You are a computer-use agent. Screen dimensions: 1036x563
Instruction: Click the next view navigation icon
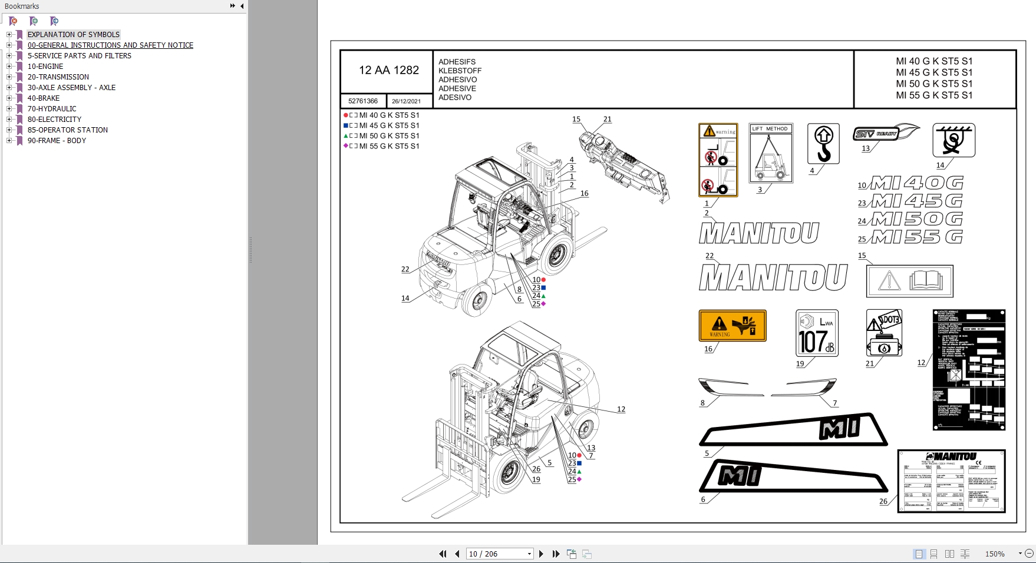tap(587, 554)
